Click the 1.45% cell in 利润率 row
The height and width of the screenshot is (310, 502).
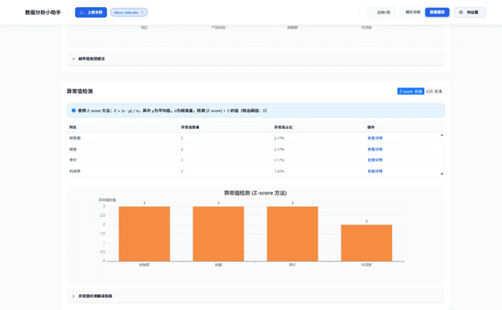pos(279,171)
